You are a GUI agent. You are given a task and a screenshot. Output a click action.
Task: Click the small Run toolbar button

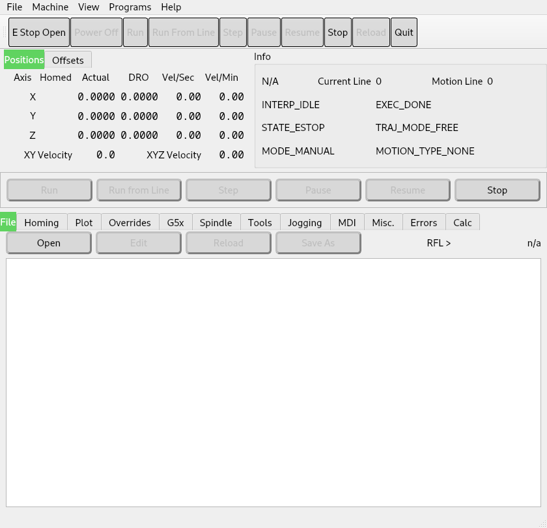(135, 32)
